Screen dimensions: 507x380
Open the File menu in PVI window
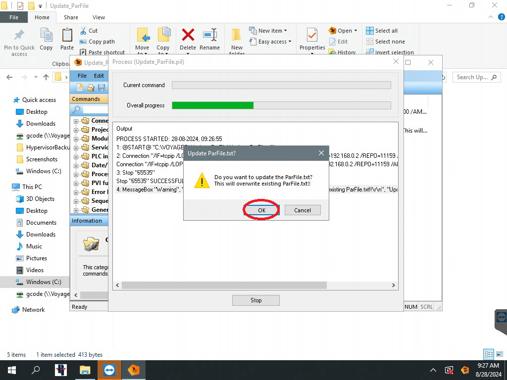tap(82, 76)
